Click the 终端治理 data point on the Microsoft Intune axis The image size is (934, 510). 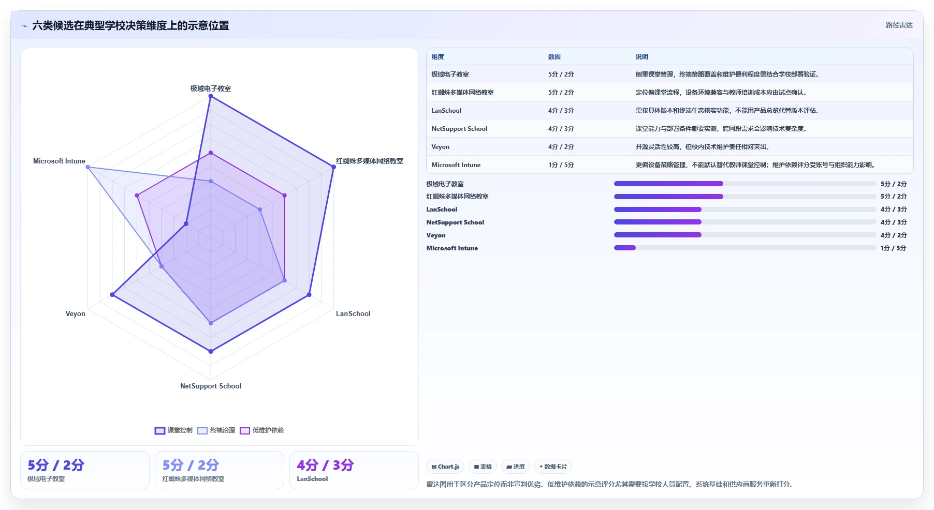[87, 167]
